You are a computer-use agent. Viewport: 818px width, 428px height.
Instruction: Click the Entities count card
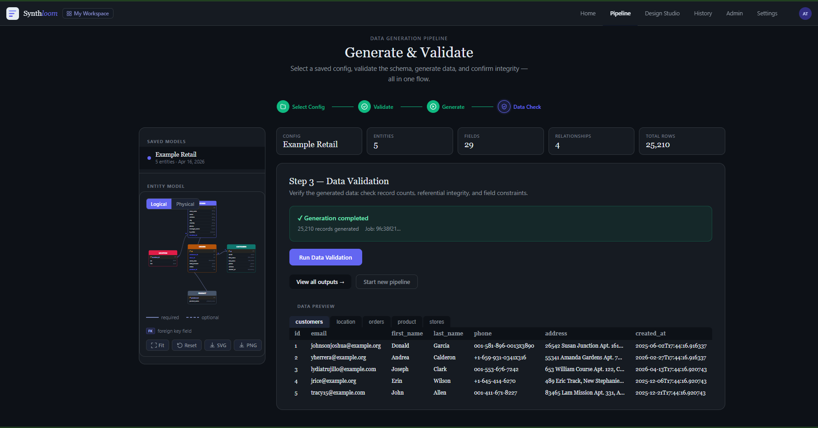[x=410, y=141]
